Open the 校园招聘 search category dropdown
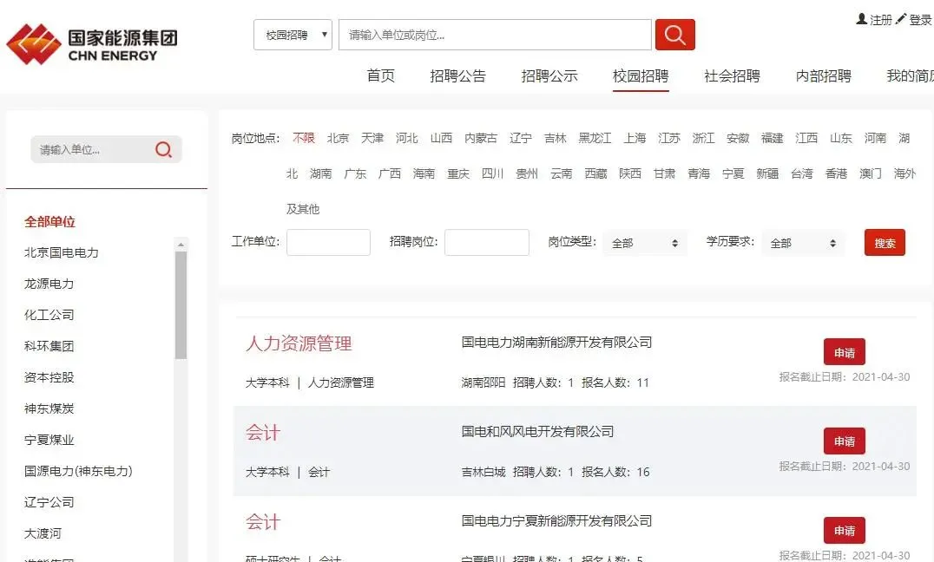Image resolution: width=934 pixels, height=562 pixels. click(x=293, y=34)
